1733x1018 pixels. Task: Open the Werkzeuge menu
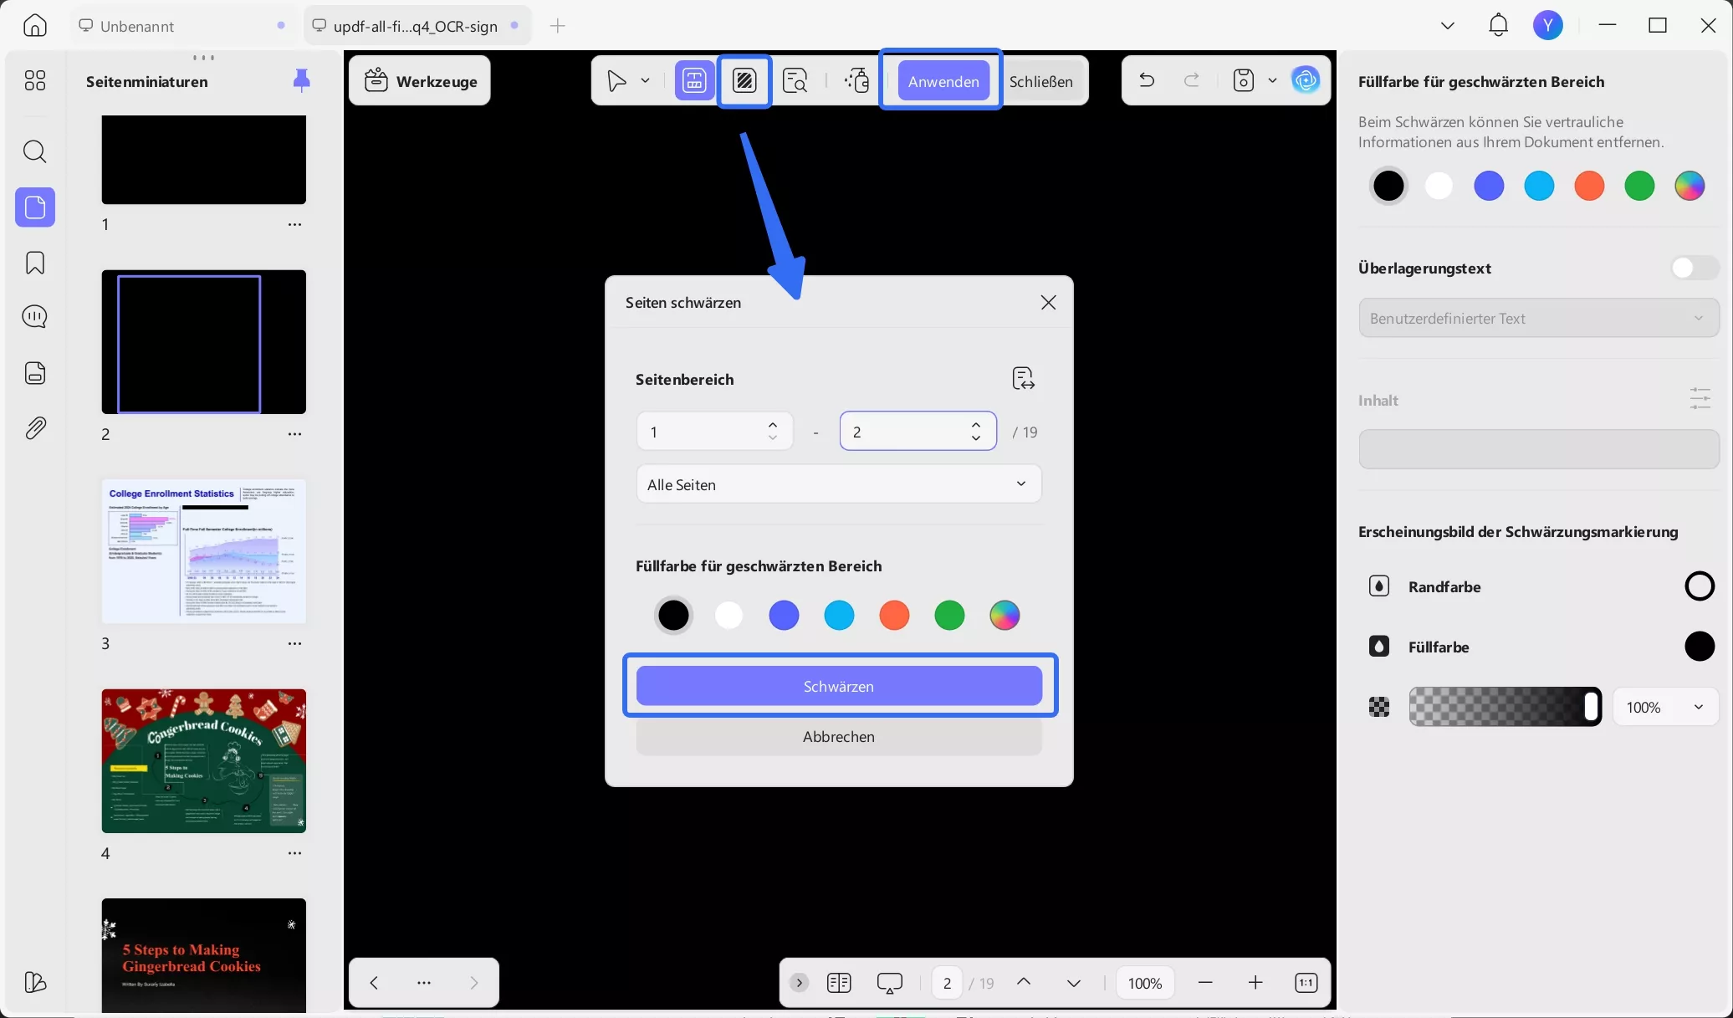pyautogui.click(x=420, y=81)
